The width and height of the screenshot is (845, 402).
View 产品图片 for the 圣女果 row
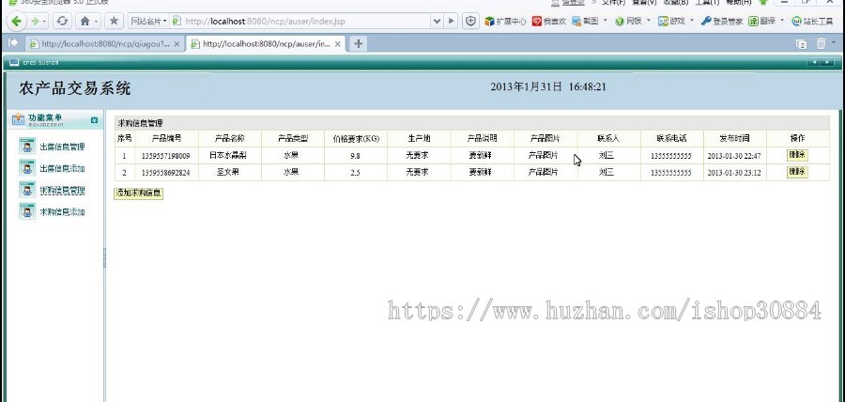click(544, 173)
